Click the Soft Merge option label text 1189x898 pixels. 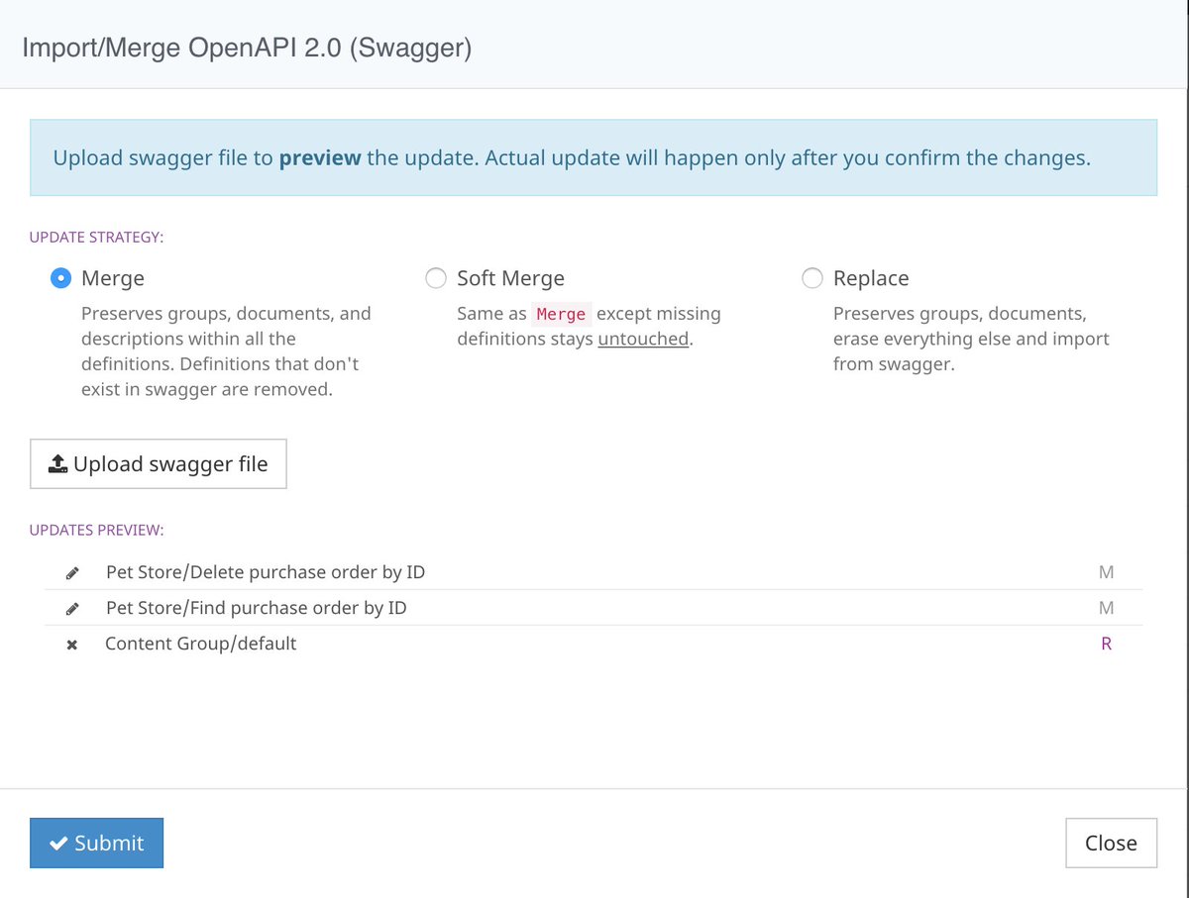tap(510, 278)
